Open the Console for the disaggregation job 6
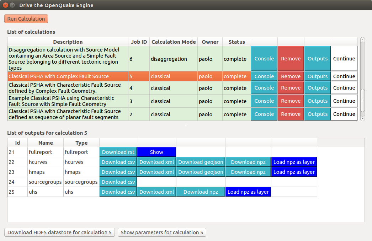372x241 pixels. [x=264, y=59]
